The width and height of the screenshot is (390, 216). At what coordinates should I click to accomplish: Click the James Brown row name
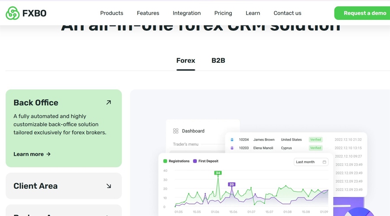[264, 140]
